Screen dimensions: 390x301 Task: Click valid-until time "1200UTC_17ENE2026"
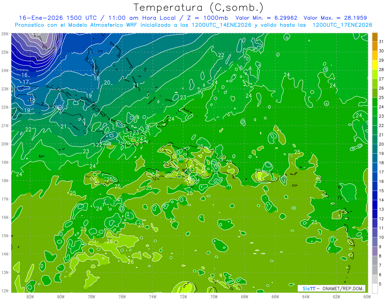(342, 25)
